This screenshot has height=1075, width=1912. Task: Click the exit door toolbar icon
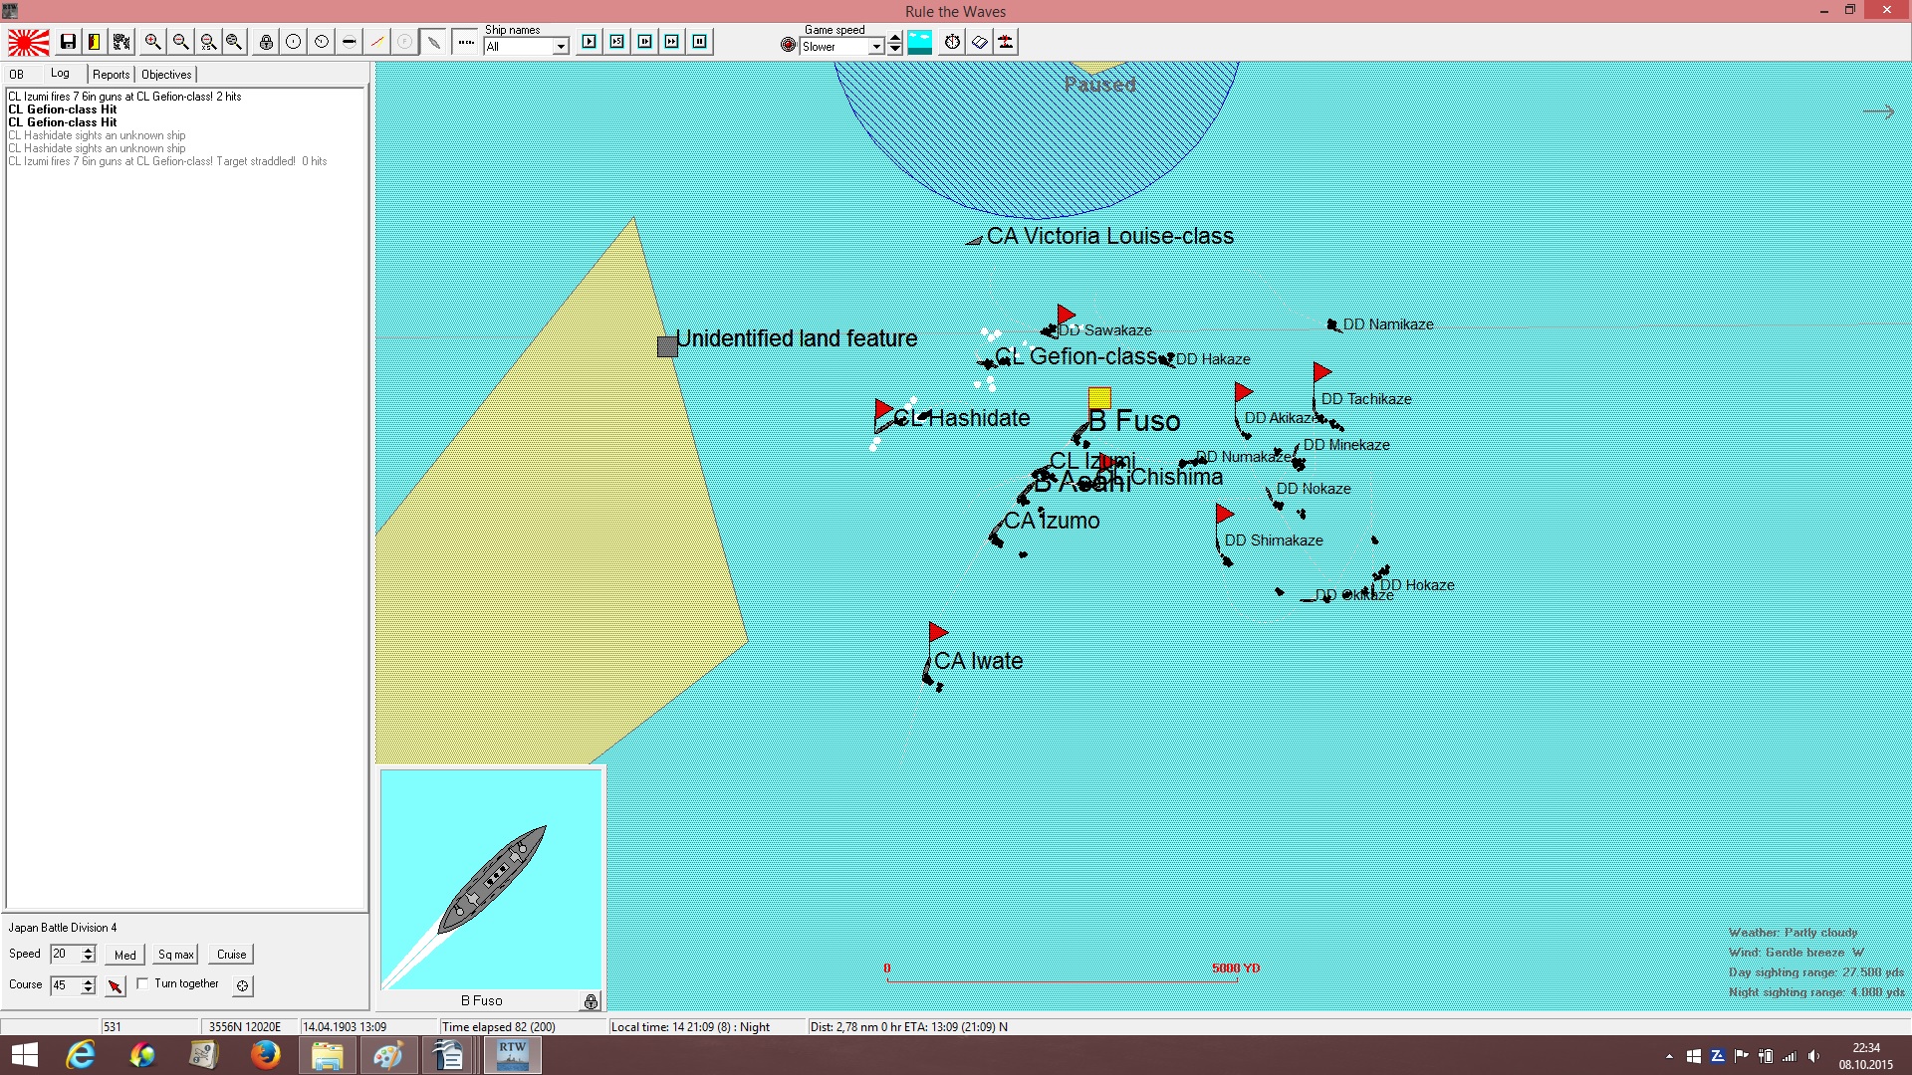(x=94, y=42)
